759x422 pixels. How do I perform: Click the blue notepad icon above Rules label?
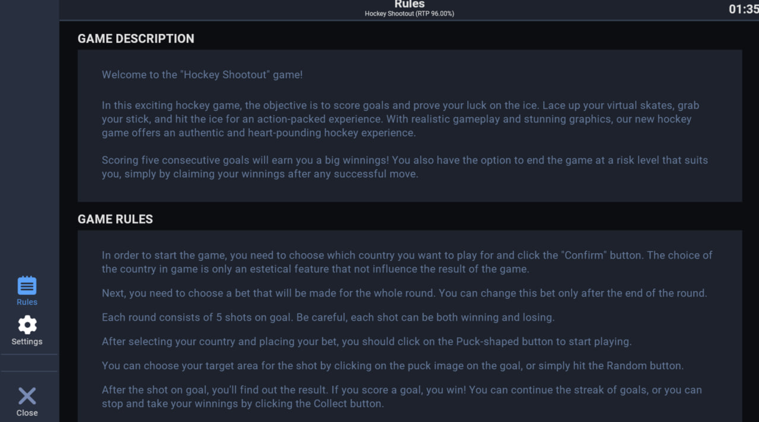(x=27, y=285)
